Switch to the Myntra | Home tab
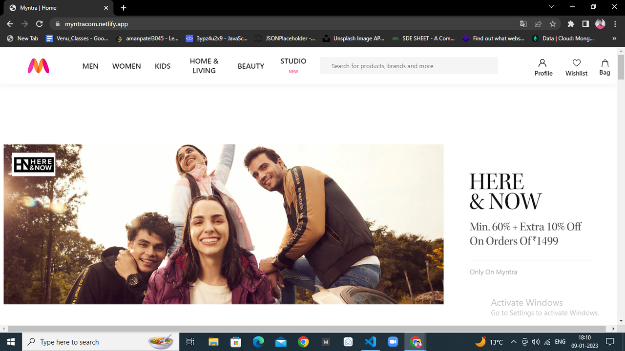Screen dimensions: 625x351 pyautogui.click(x=59, y=8)
